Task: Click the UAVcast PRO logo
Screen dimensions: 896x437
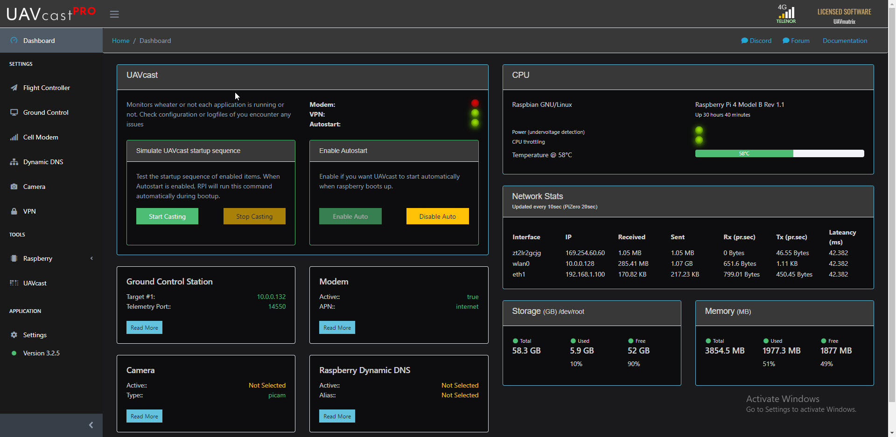Action: [x=51, y=14]
